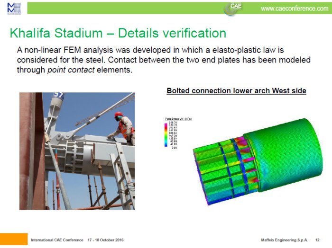Click the Maffeis logo in top-left corner
Image resolution: width=332 pixels, height=248 pixels.
[x=14, y=8]
